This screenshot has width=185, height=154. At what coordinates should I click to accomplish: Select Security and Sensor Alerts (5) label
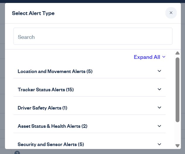tap(51, 144)
